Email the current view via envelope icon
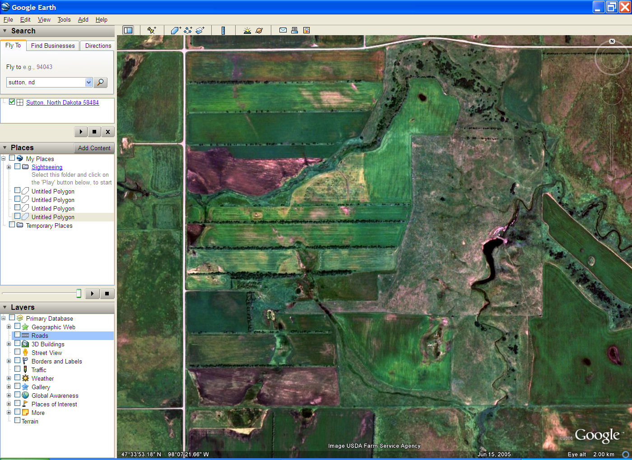The image size is (632, 460). click(283, 30)
